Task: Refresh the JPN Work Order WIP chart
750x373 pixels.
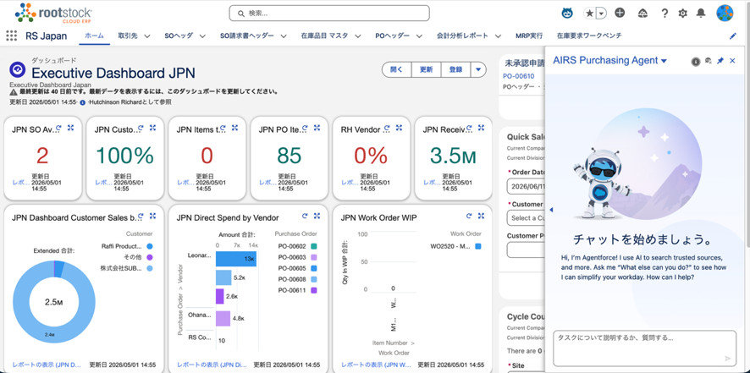Action: (469, 217)
